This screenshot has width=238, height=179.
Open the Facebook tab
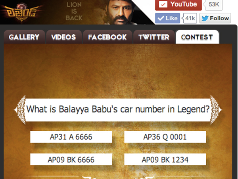107,37
